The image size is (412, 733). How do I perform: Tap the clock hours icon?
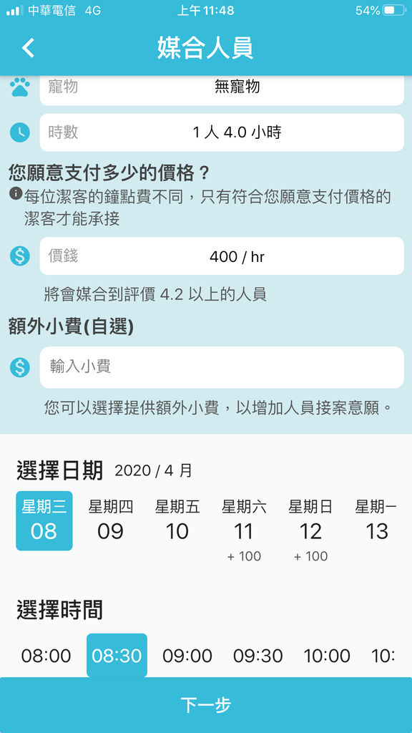(x=19, y=132)
